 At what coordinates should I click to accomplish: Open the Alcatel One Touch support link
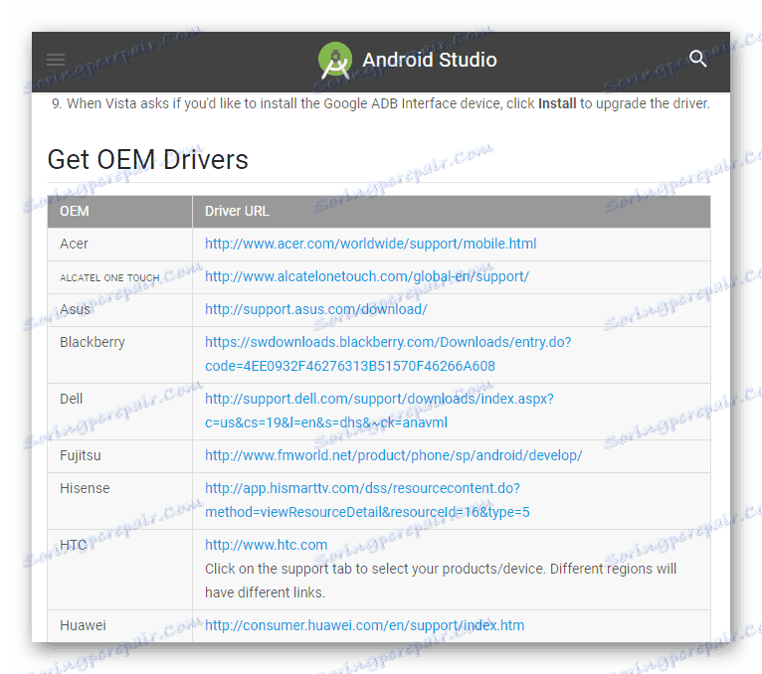(367, 276)
